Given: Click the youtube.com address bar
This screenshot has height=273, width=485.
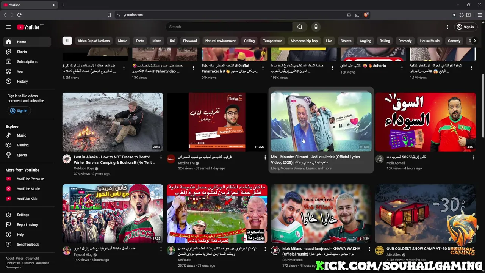Looking at the screenshot, I should point(231,15).
